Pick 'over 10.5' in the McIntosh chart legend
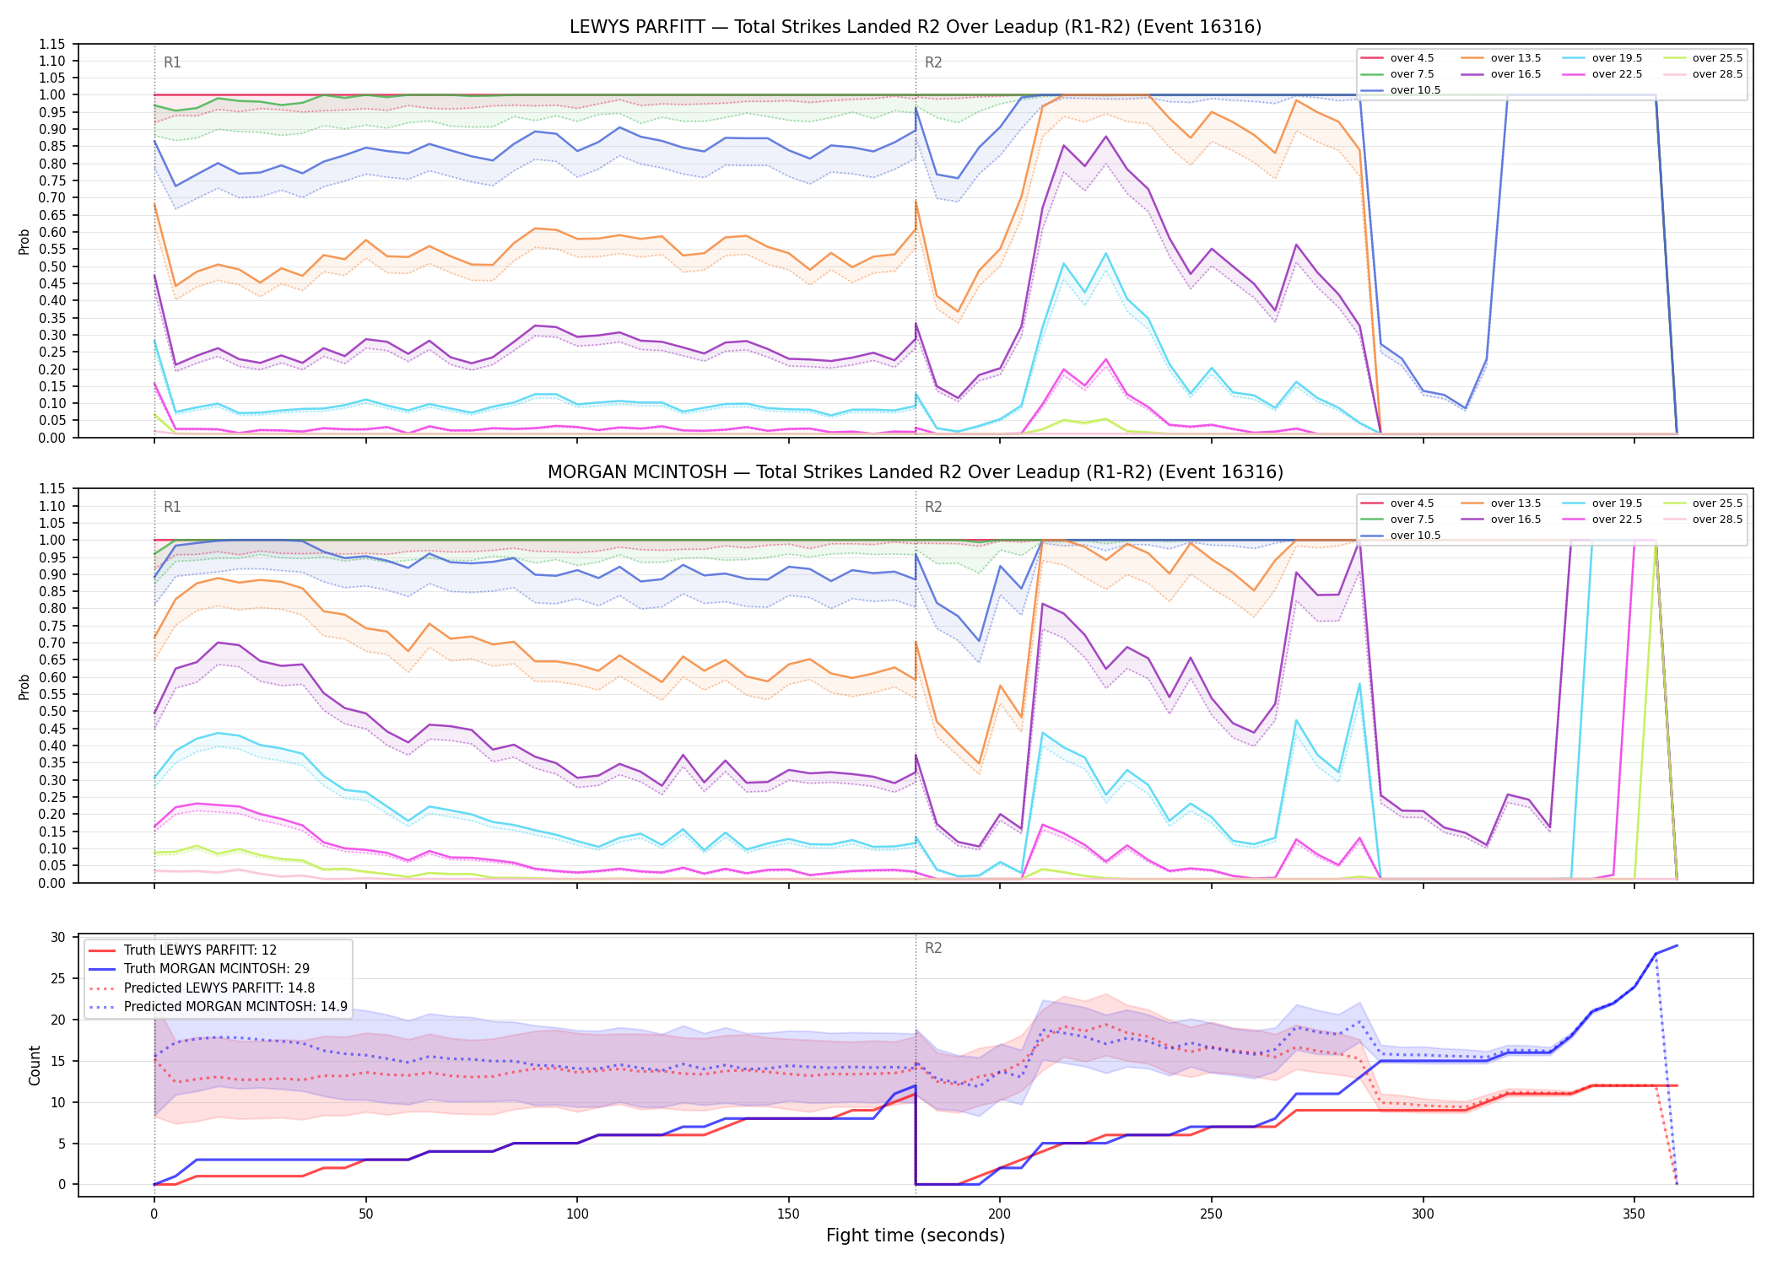 pyautogui.click(x=1401, y=536)
